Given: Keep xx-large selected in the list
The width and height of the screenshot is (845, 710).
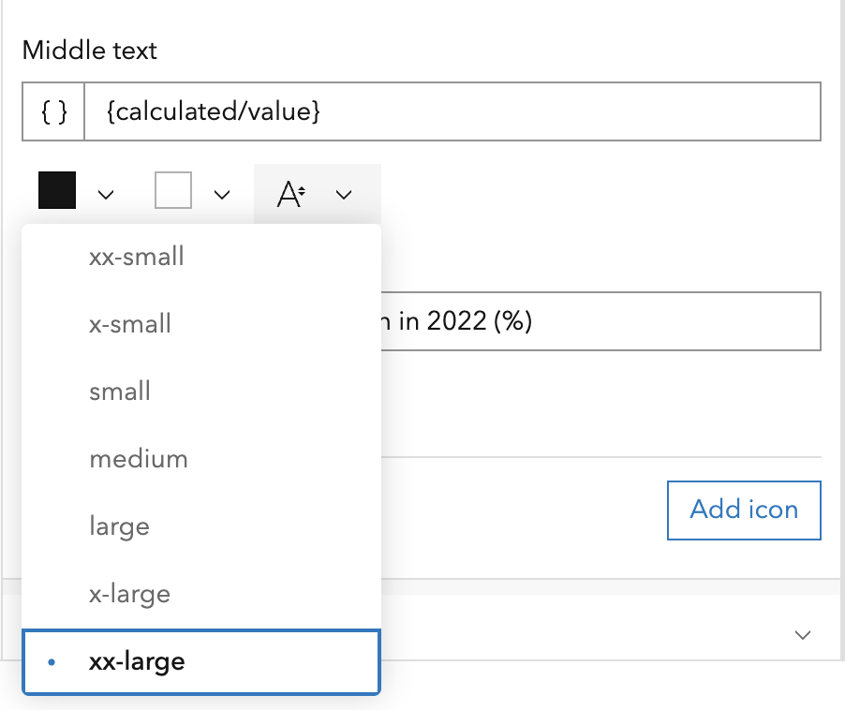Looking at the screenshot, I should tap(137, 661).
